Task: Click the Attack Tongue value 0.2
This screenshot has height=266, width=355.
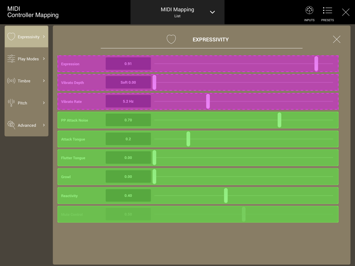Action: coord(128,139)
